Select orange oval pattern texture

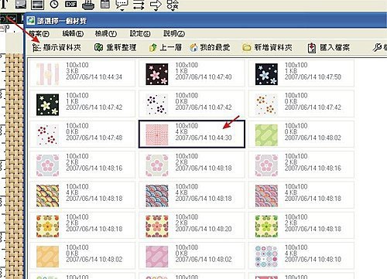[82, 256]
